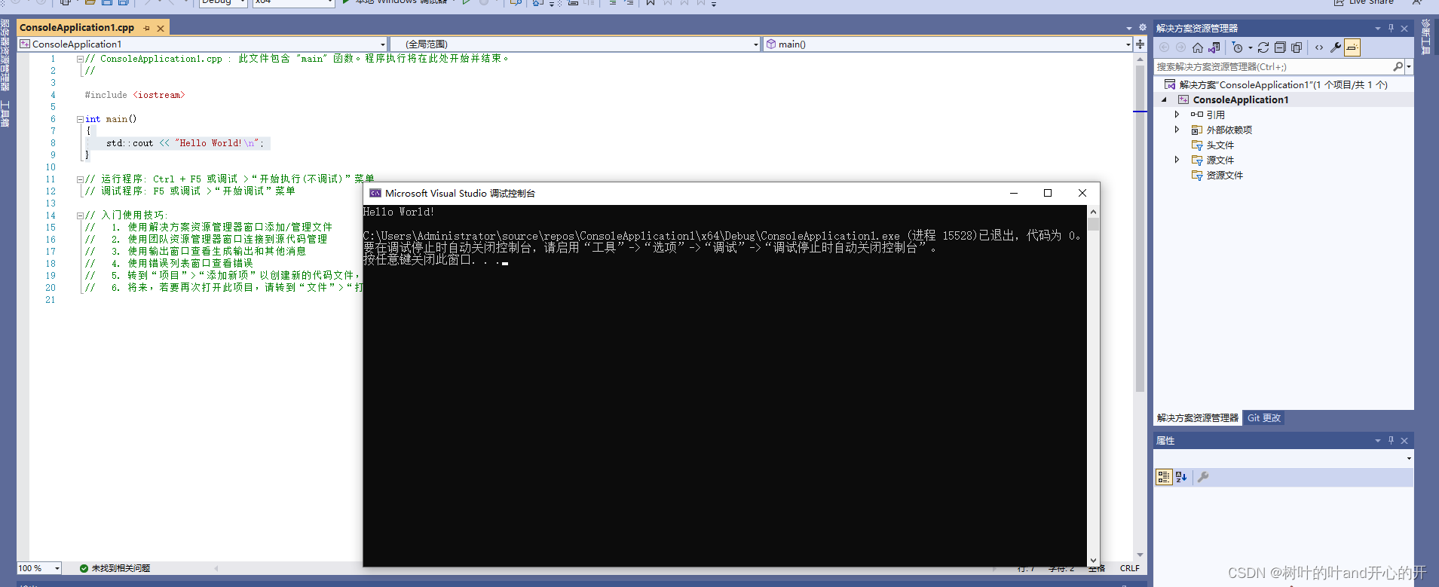Close the Solution Explorer panel
The width and height of the screenshot is (1439, 587).
pos(1404,29)
